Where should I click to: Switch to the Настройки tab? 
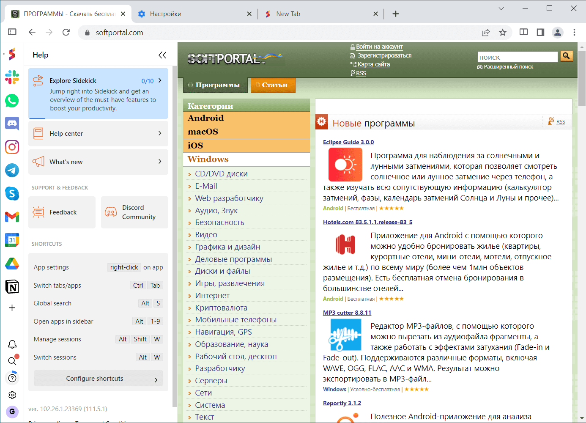pyautogui.click(x=195, y=14)
